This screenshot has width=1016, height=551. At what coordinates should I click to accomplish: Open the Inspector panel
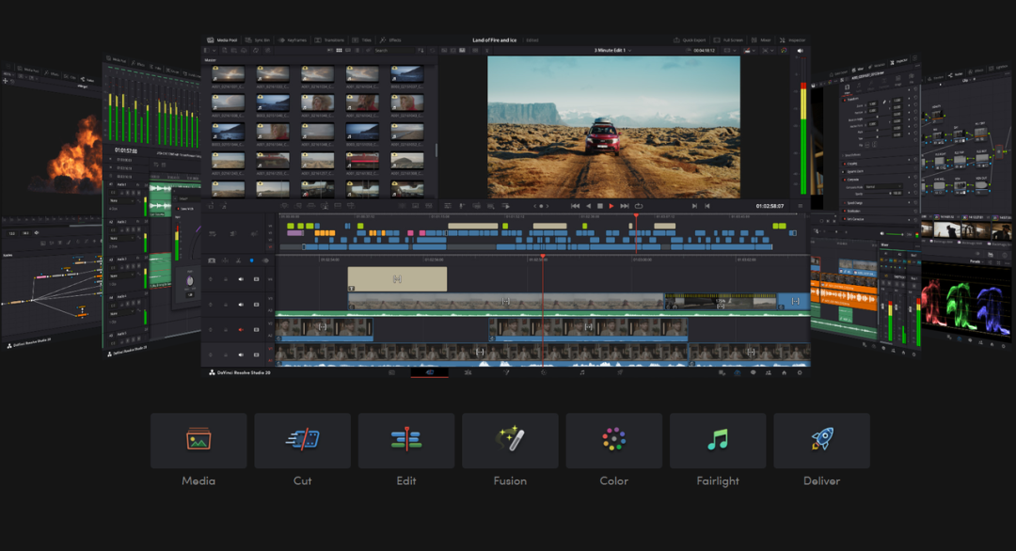pyautogui.click(x=792, y=40)
